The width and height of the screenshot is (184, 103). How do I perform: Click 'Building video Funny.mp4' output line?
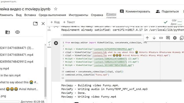[90, 85]
